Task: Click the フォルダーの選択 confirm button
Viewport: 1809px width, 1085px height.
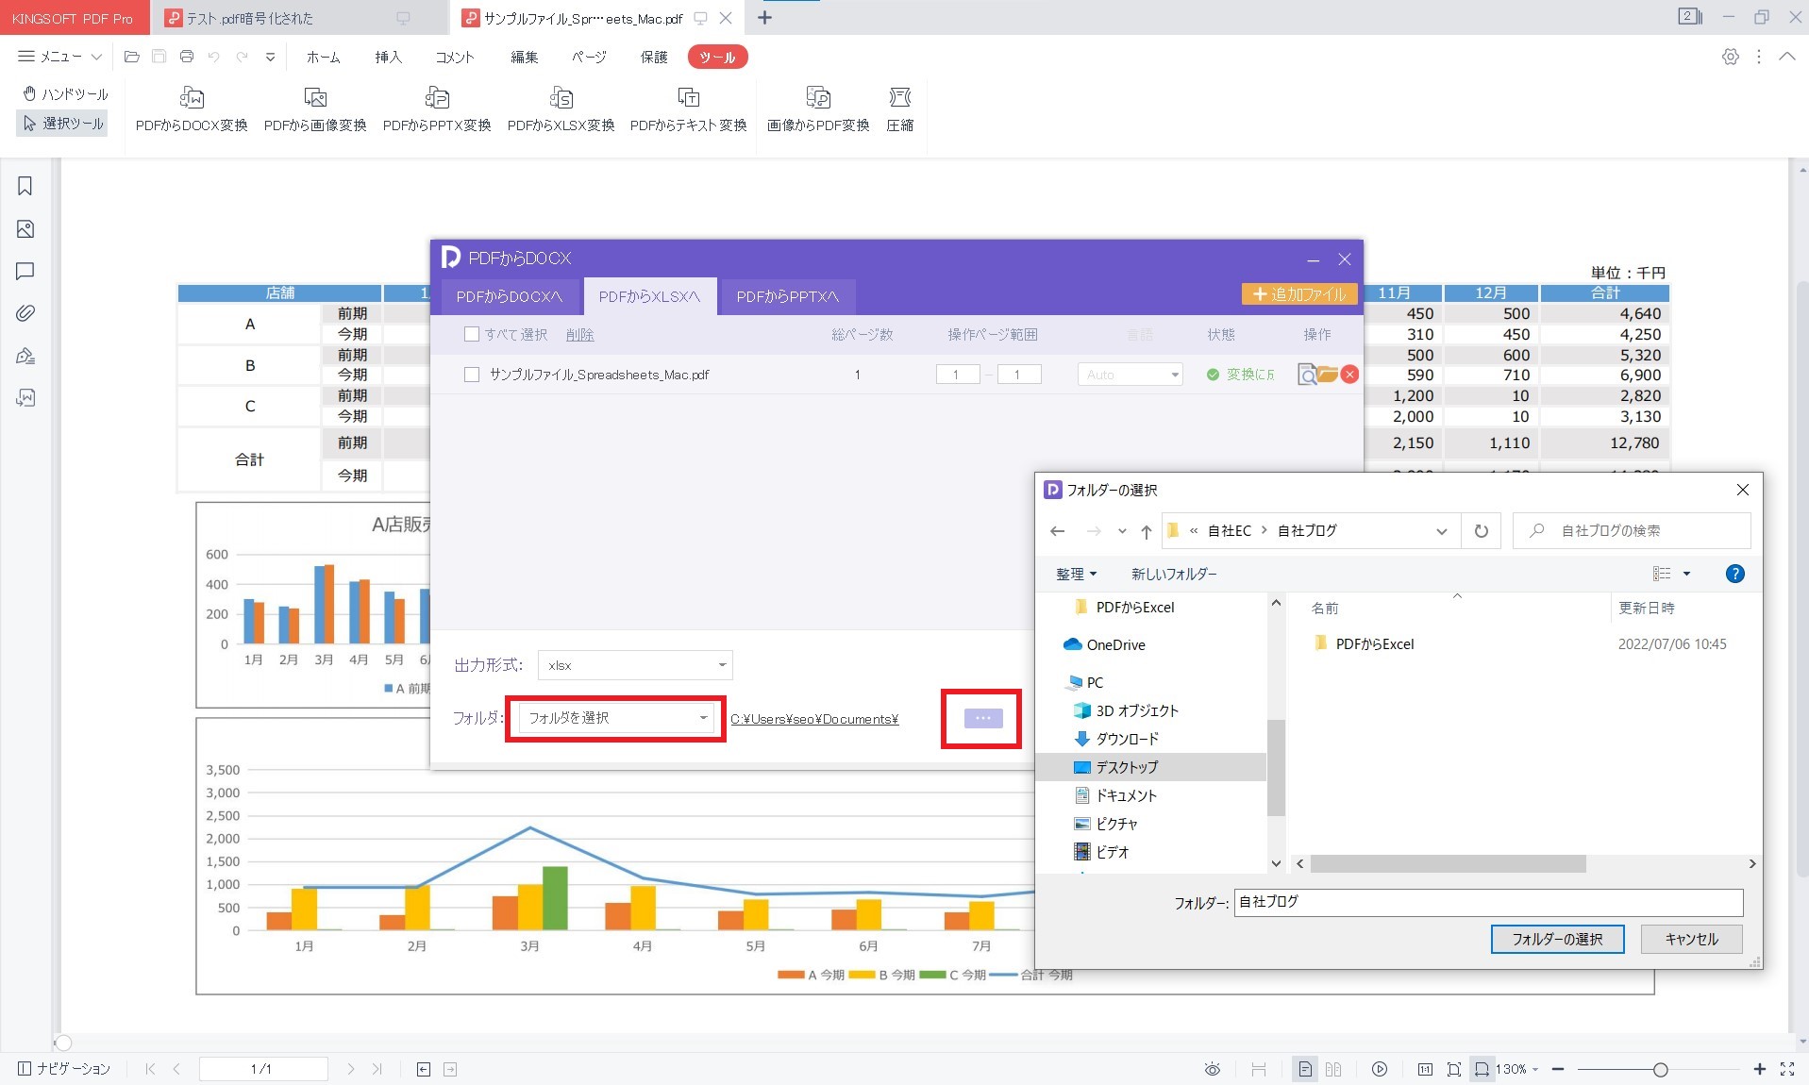Action: tap(1557, 939)
